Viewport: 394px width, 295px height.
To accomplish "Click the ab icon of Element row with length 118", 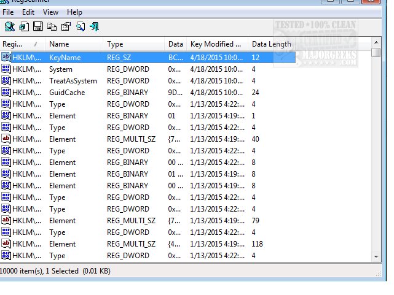I will 6,243.
